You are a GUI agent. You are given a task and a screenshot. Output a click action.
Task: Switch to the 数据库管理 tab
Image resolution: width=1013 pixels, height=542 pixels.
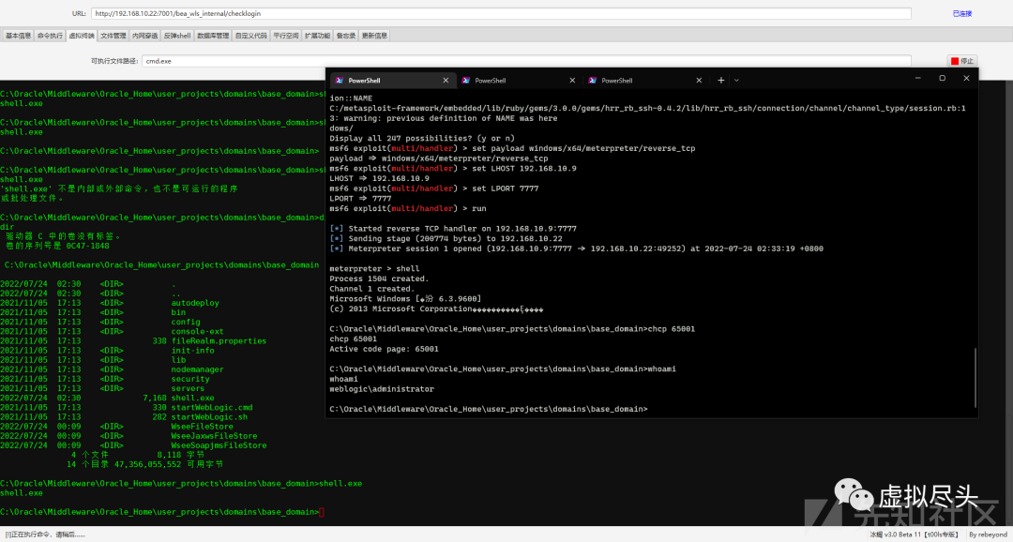tap(213, 37)
